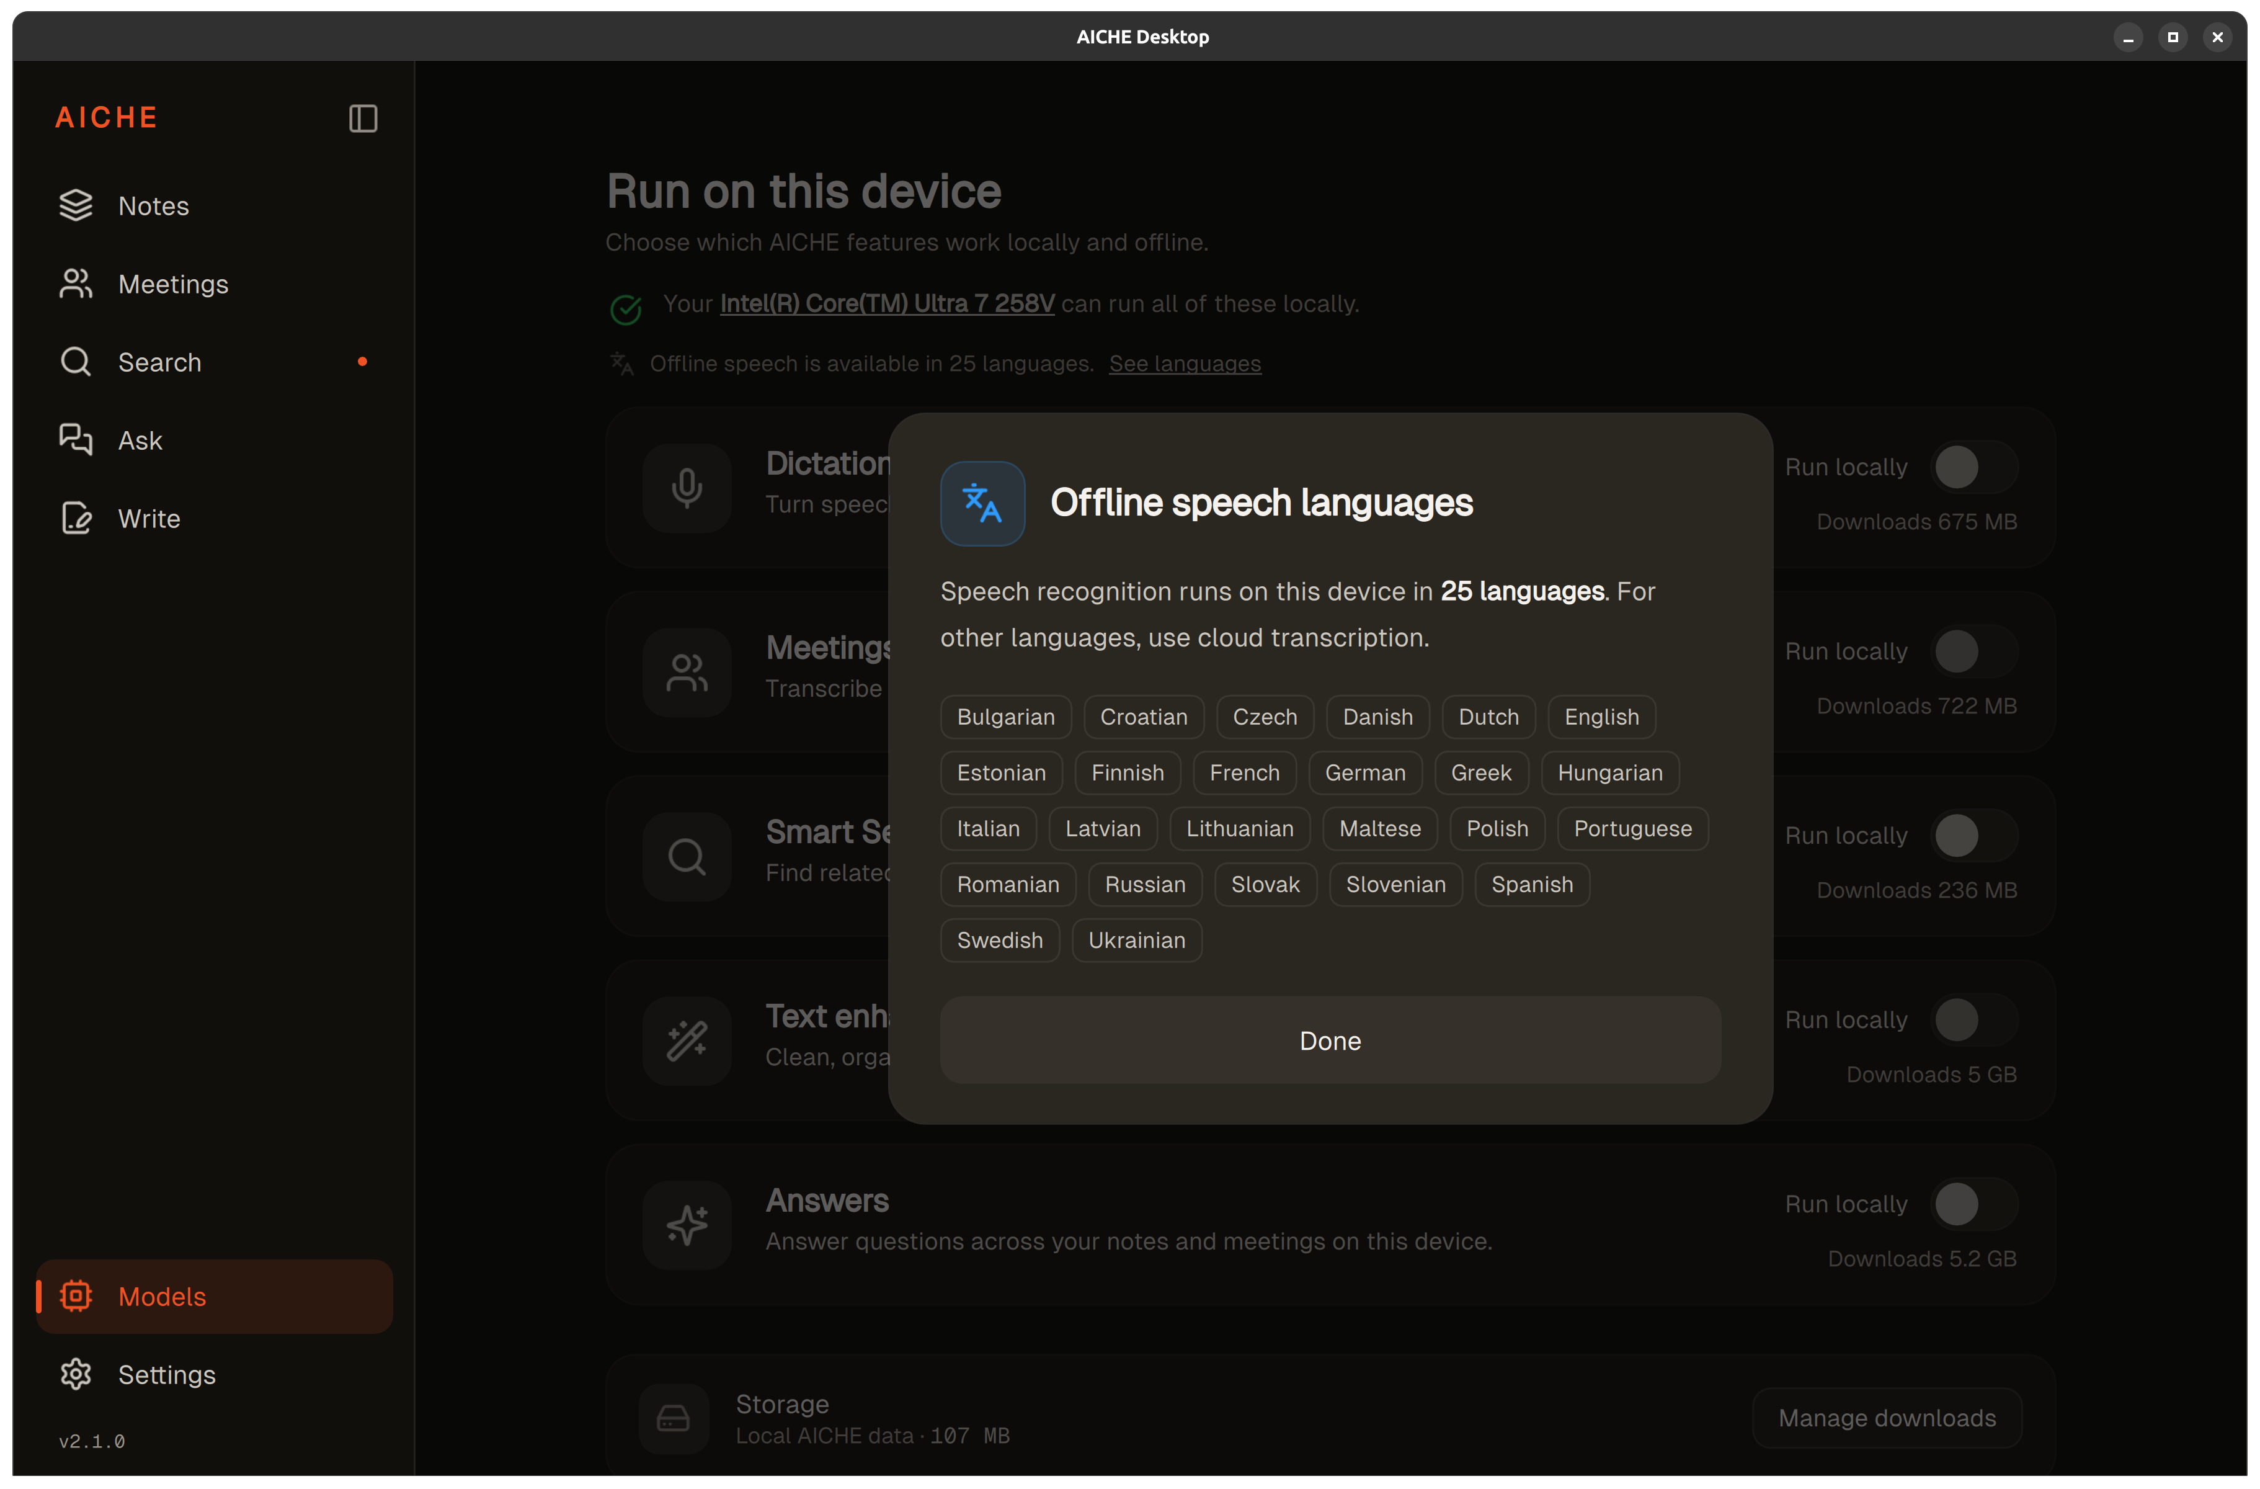The image size is (2260, 1489).
Task: Click the Models chip icon
Action: (x=76, y=1296)
